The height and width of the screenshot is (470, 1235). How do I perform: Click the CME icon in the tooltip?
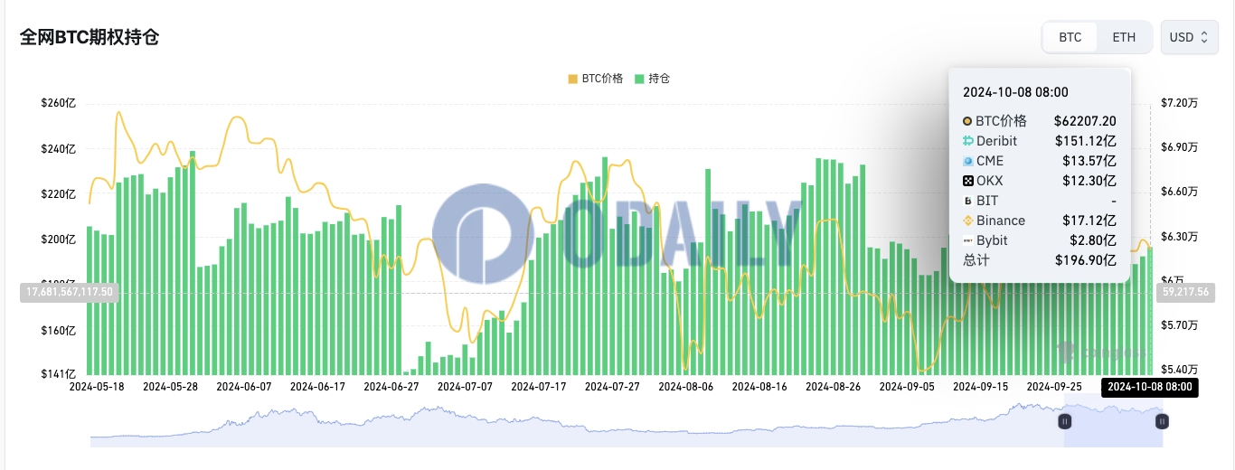(967, 161)
